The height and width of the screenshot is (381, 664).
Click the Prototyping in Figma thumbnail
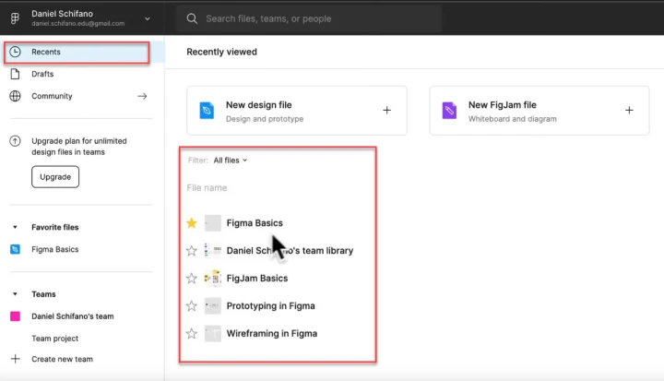tap(213, 305)
